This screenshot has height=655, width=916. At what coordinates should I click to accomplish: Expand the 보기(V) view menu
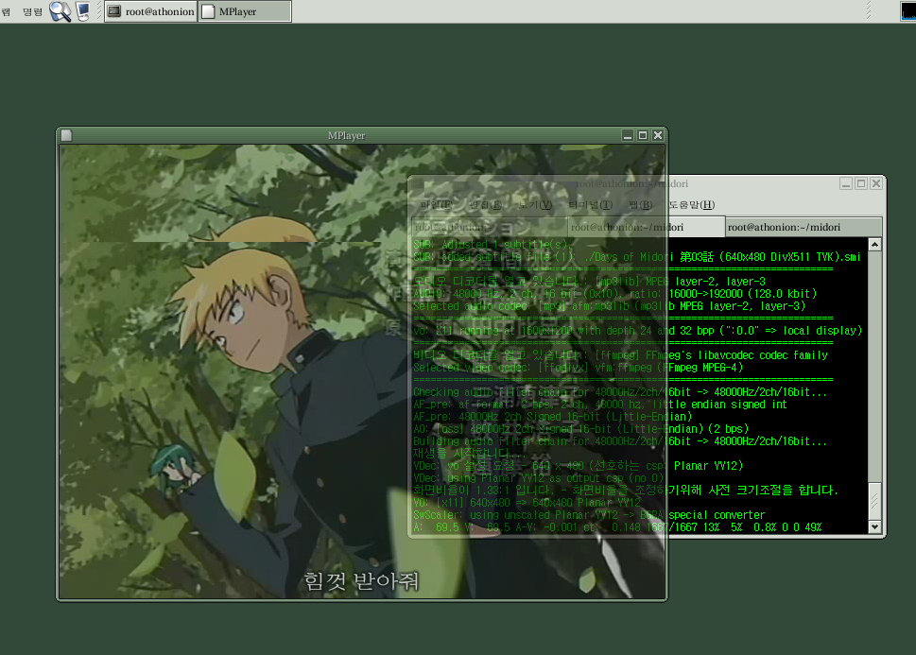536,205
